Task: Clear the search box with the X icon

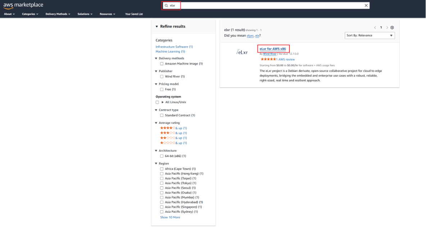Action: [x=366, y=5]
